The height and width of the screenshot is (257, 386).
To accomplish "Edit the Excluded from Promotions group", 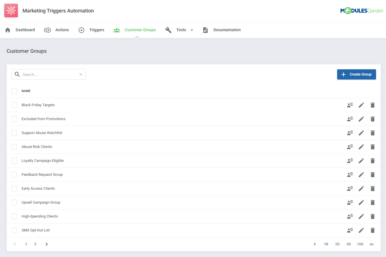I will pyautogui.click(x=361, y=119).
